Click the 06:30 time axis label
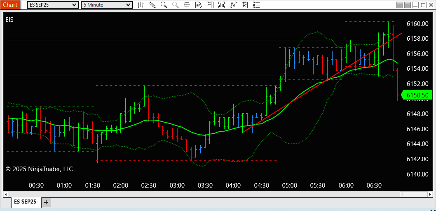 tap(374, 185)
